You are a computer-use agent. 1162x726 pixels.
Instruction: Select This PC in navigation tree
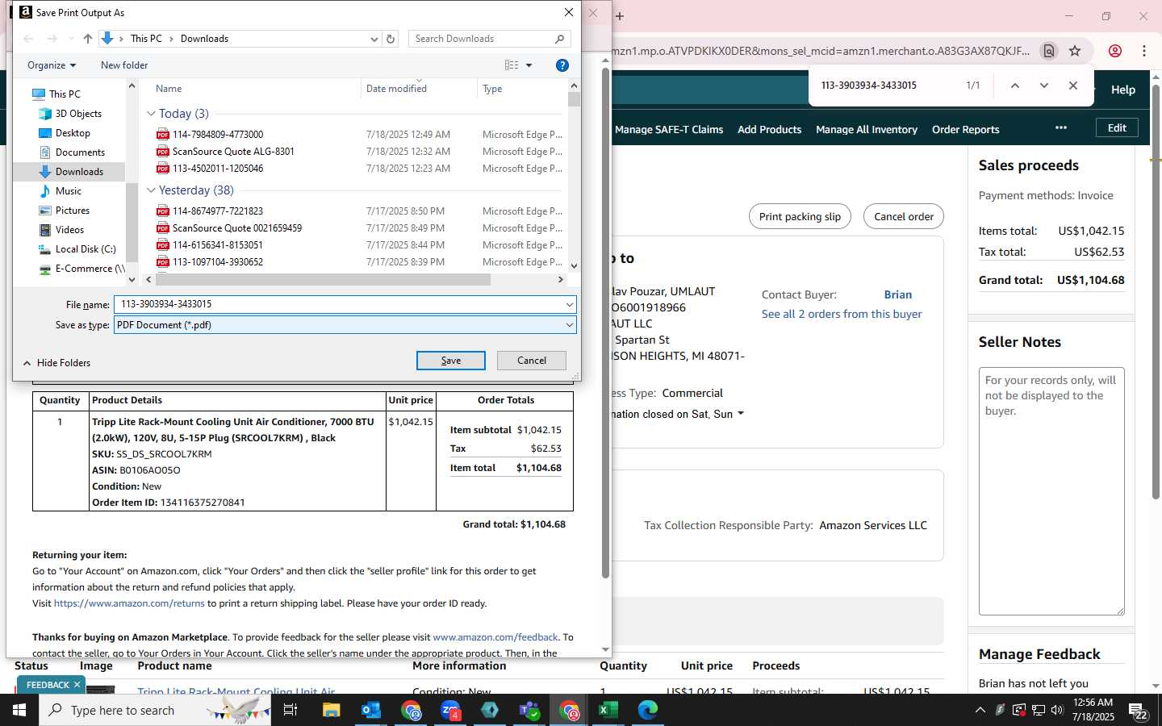pos(65,94)
